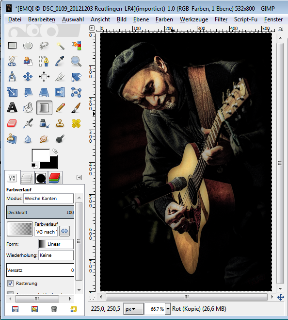Select the Scale tool

pos(12,92)
